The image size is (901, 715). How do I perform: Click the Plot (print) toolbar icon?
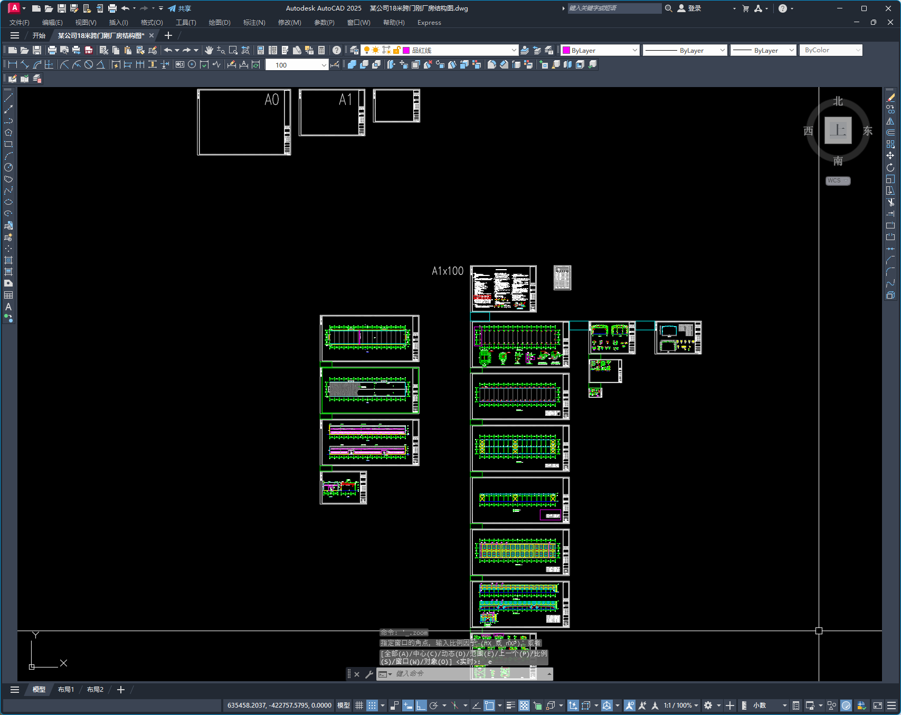coord(52,50)
